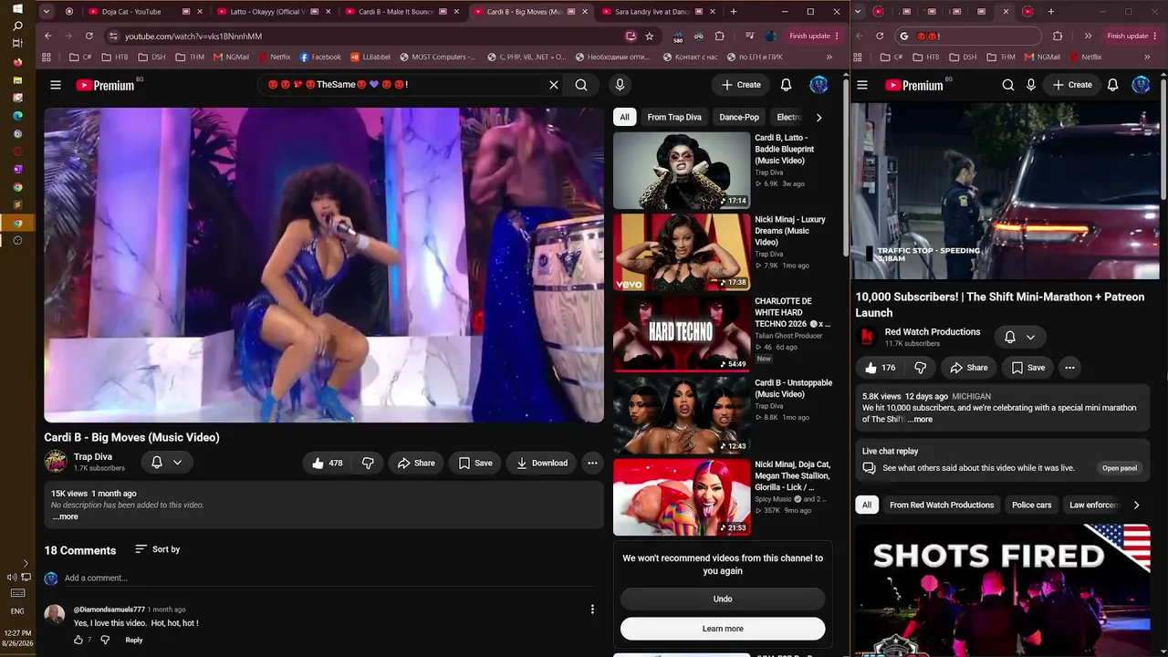Bookmark this page with the star icon

click(649, 36)
